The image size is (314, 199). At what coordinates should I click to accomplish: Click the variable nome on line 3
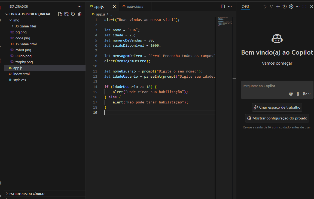[117, 30]
